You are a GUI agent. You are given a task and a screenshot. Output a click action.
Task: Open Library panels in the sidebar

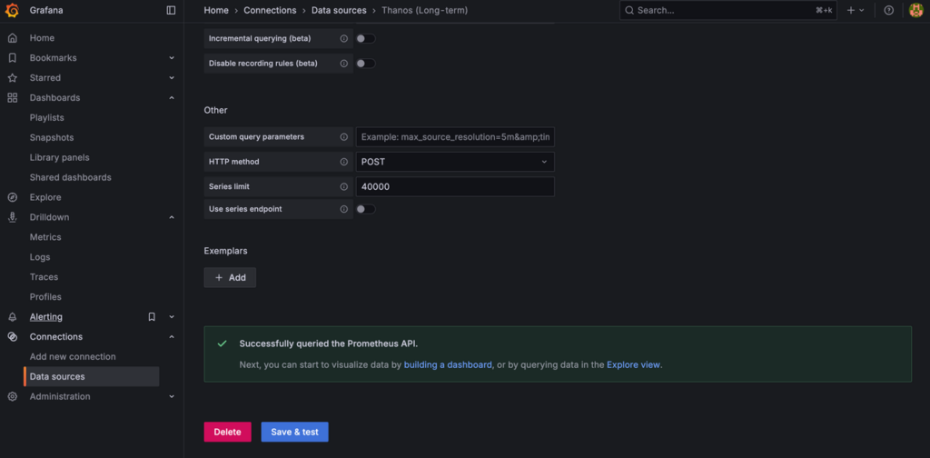tap(59, 158)
